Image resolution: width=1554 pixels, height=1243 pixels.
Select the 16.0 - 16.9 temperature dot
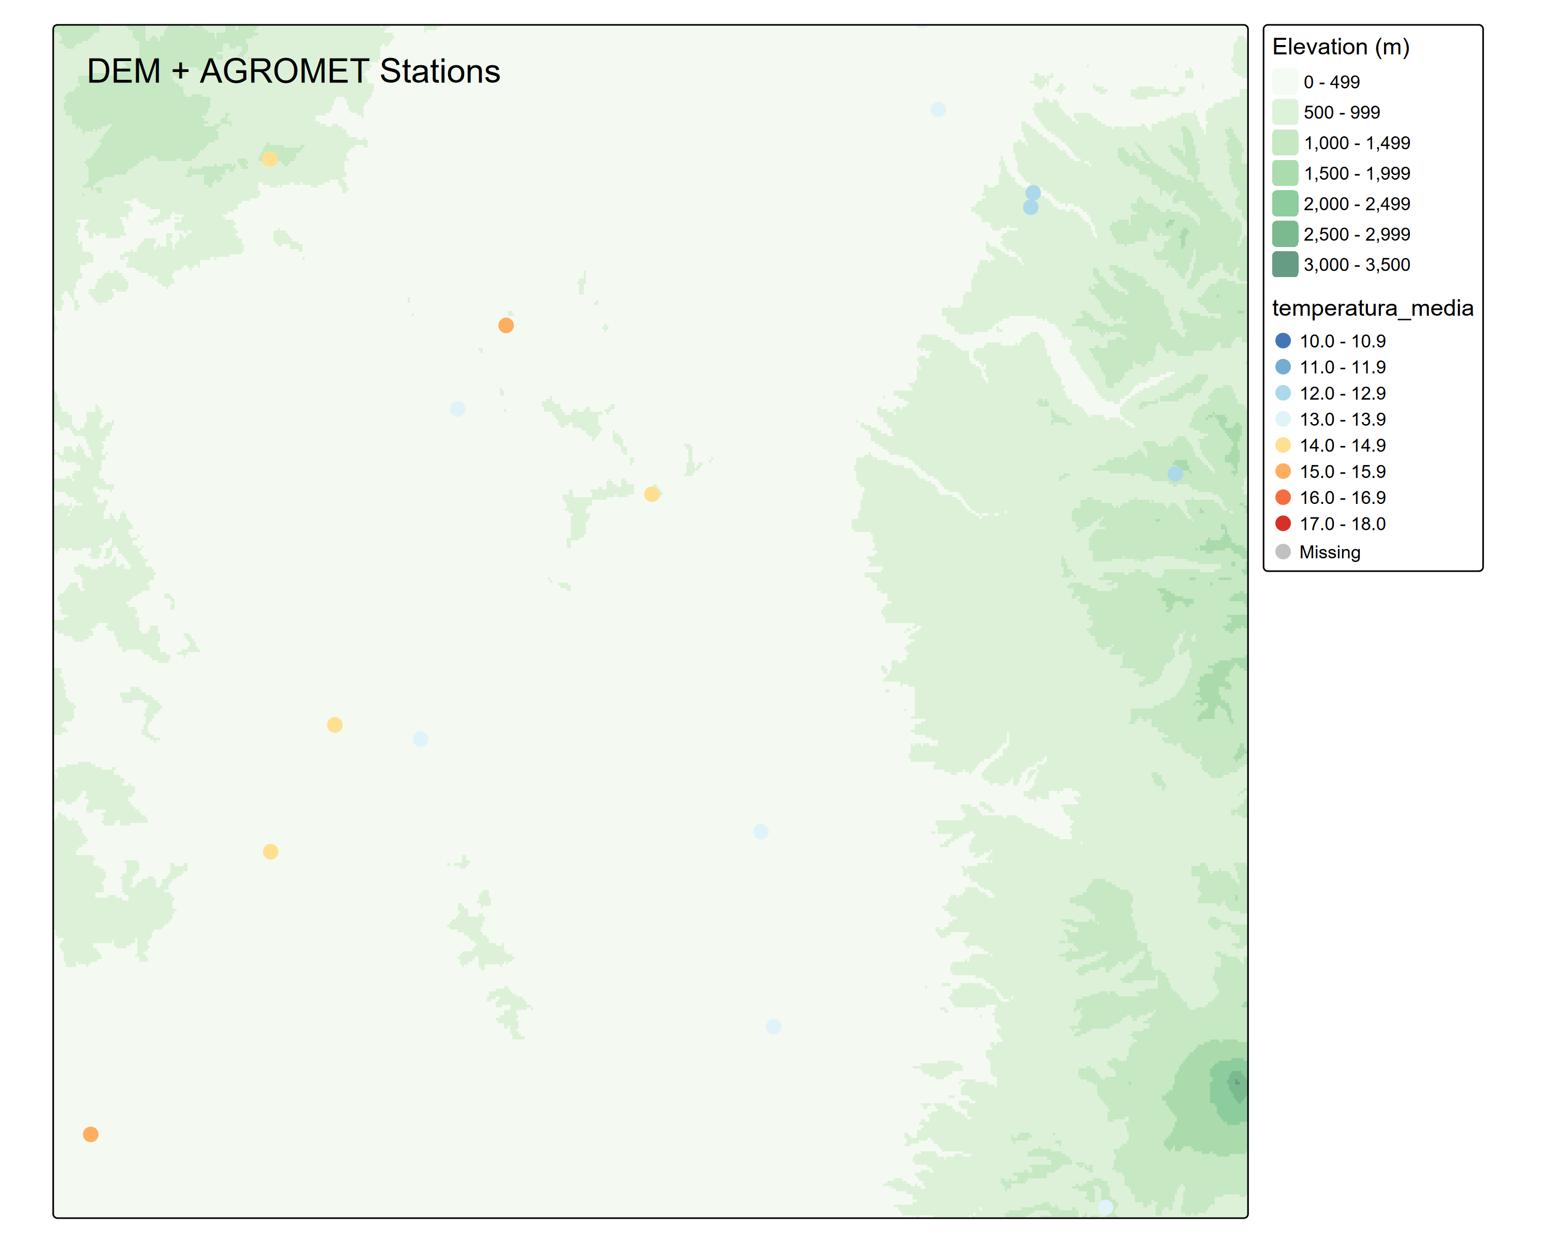(1283, 497)
